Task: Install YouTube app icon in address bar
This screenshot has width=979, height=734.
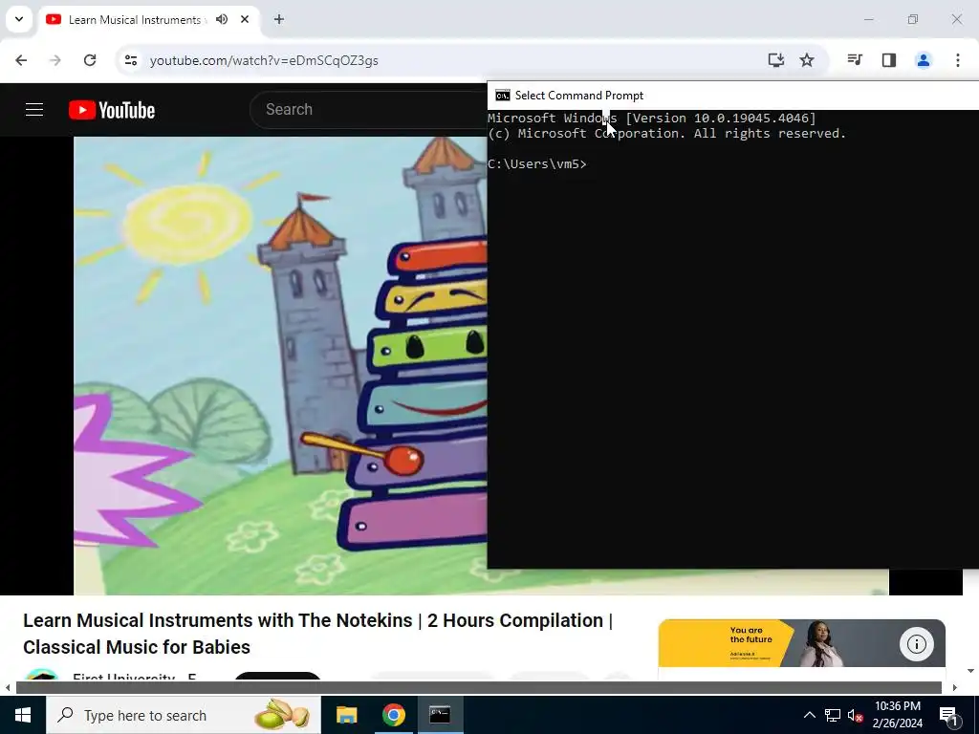Action: click(x=776, y=60)
